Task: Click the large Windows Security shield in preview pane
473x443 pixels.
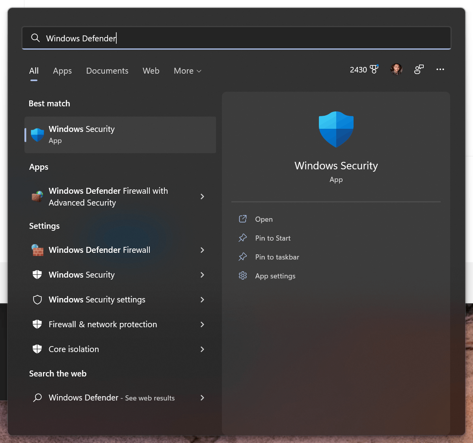Action: pyautogui.click(x=336, y=130)
